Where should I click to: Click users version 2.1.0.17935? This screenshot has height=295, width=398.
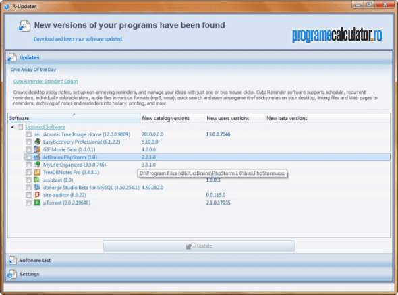click(218, 203)
